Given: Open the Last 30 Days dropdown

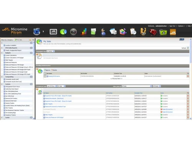Looking at the screenshot, I should (52, 86).
